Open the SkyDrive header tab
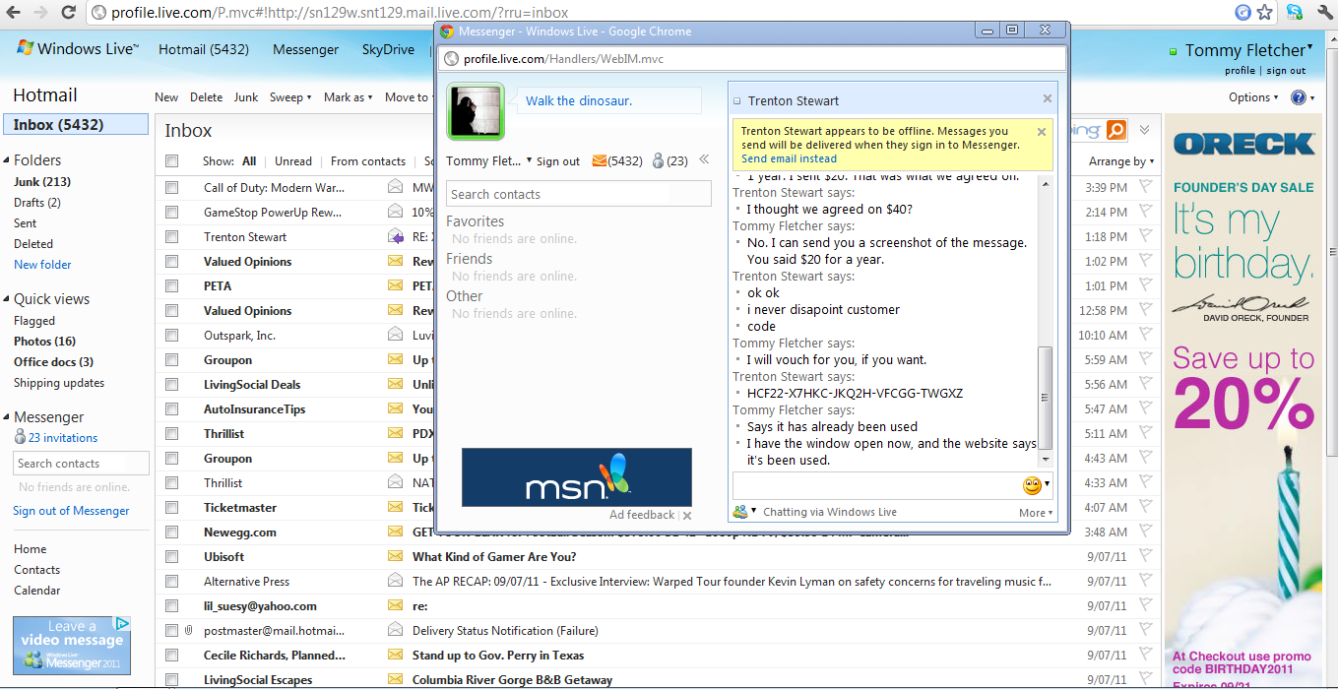The width and height of the screenshot is (1338, 689). click(388, 49)
